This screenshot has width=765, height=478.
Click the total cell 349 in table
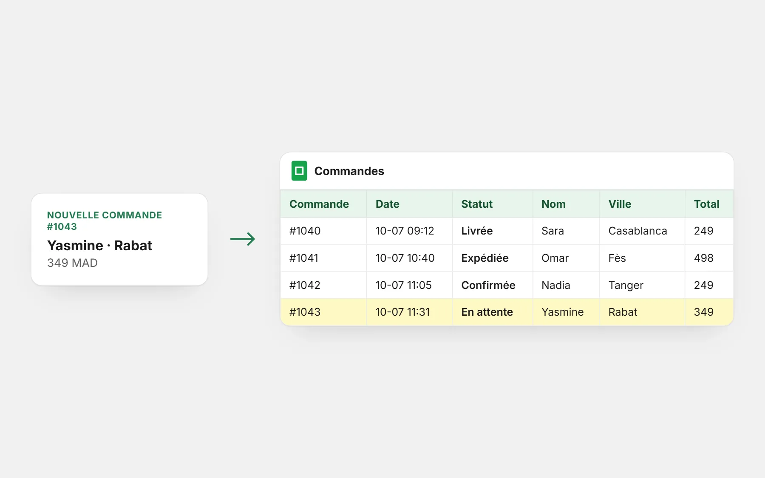709,312
